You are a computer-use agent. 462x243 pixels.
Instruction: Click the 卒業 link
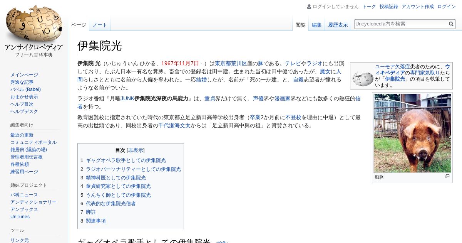(255, 117)
